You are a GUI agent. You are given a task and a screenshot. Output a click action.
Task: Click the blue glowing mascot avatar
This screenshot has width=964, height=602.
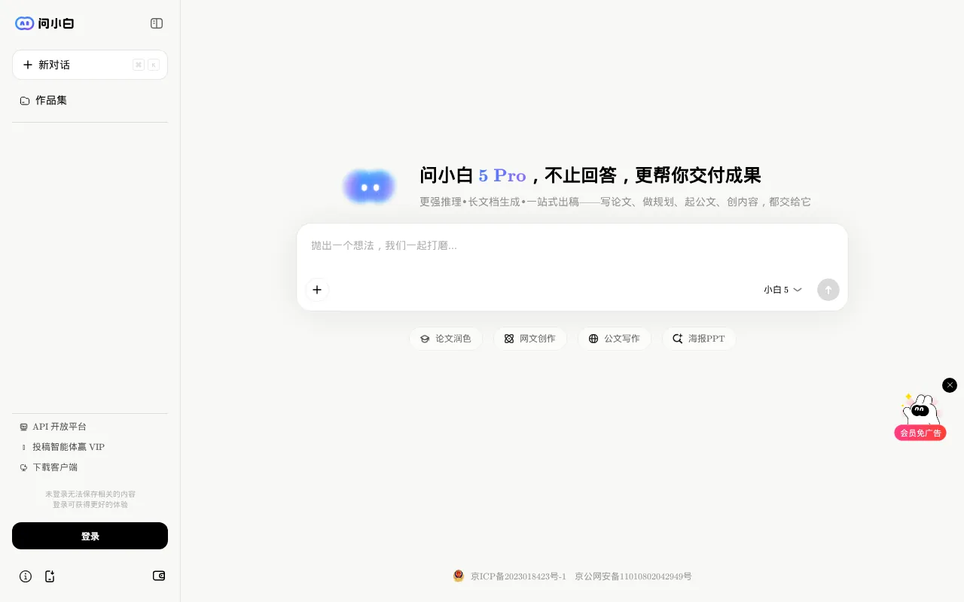(369, 187)
